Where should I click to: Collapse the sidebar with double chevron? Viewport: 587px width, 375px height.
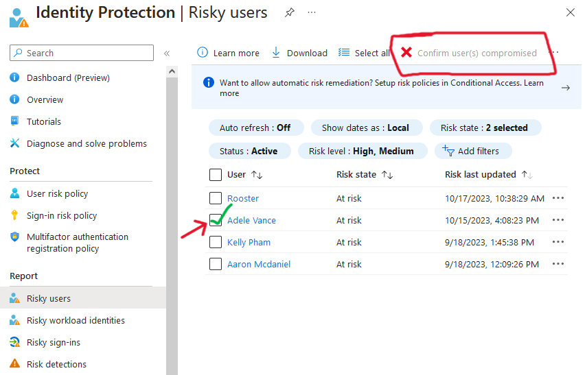167,53
